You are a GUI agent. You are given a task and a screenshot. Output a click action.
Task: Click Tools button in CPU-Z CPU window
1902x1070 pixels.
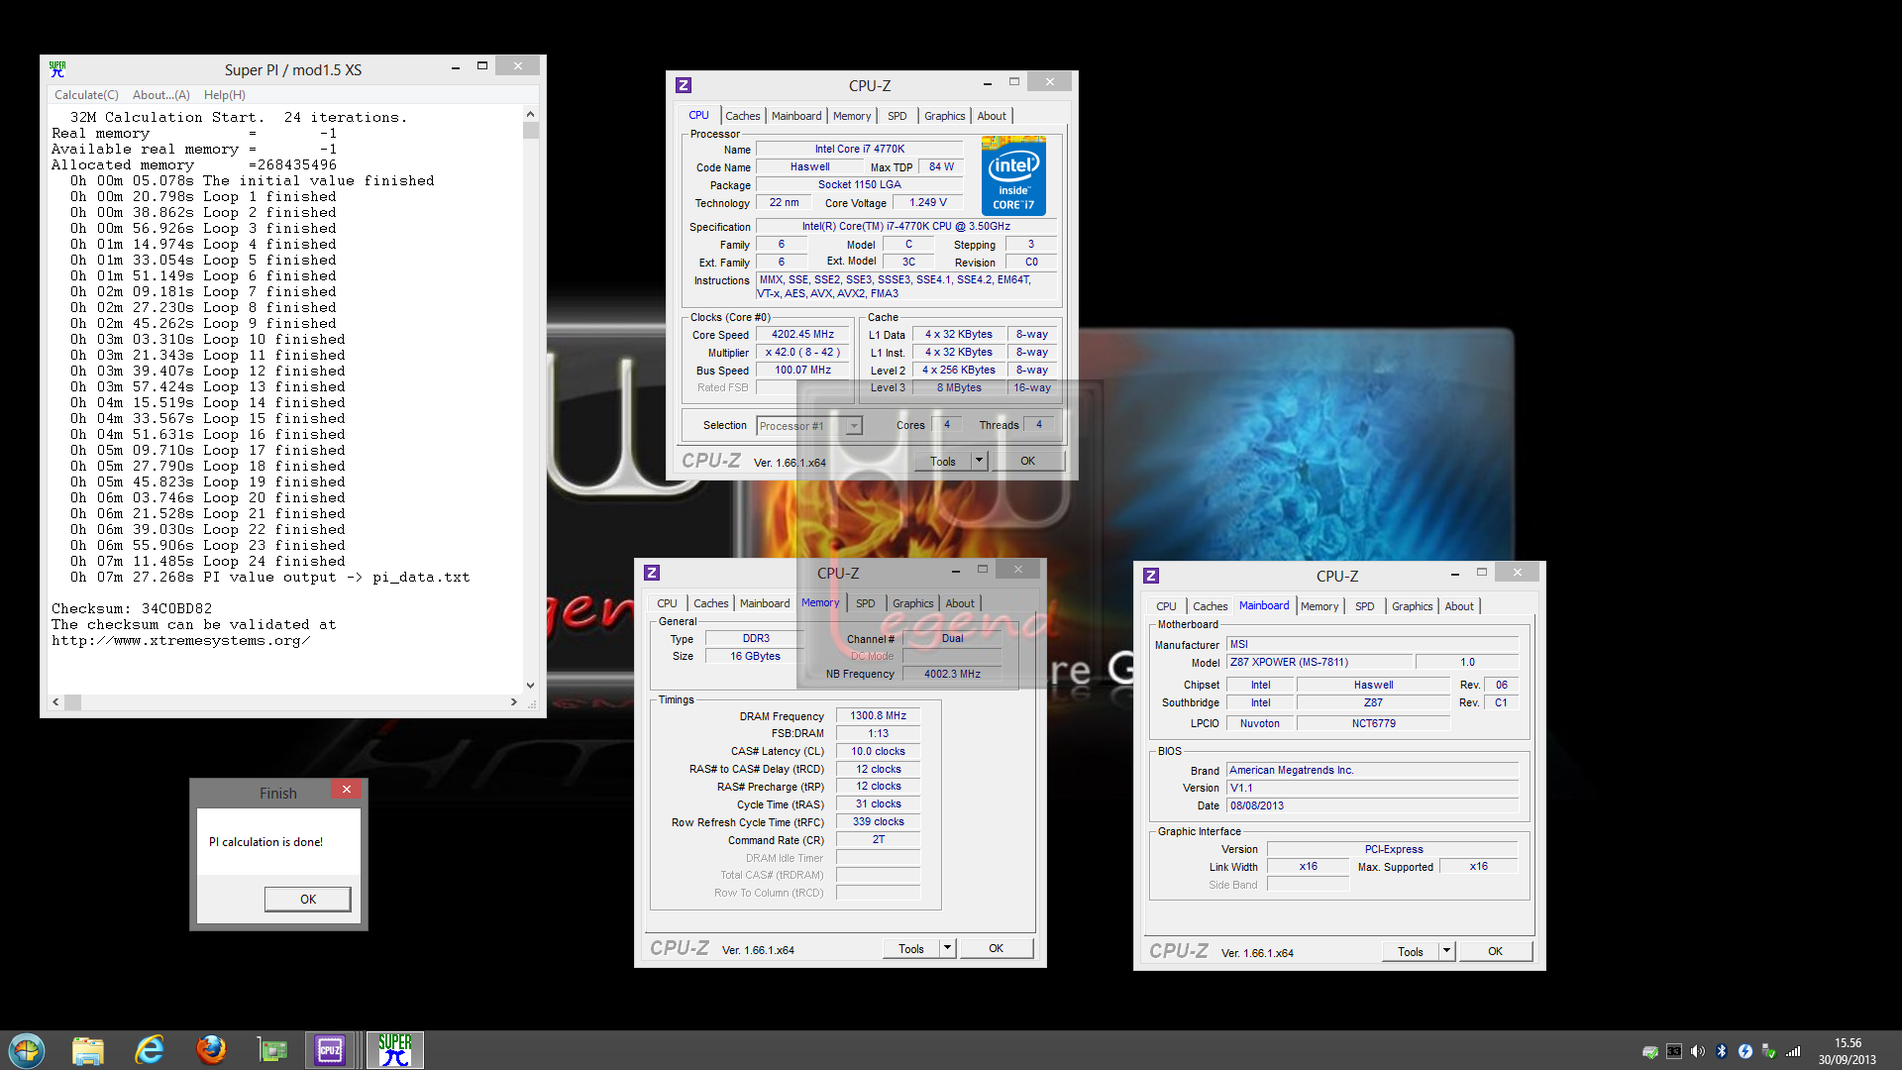(943, 461)
